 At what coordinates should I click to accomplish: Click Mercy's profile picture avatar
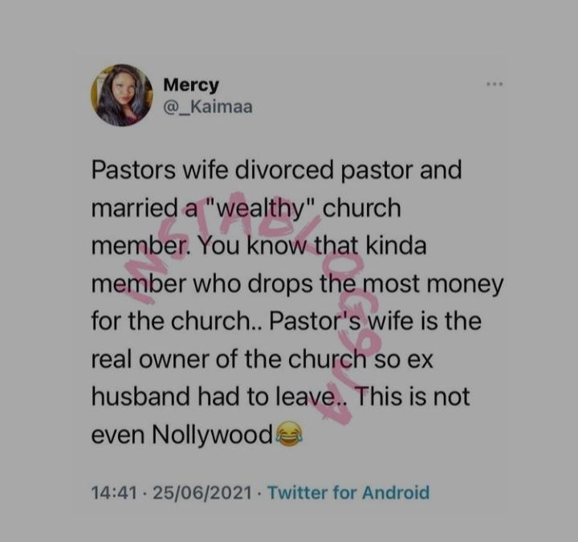point(121,95)
